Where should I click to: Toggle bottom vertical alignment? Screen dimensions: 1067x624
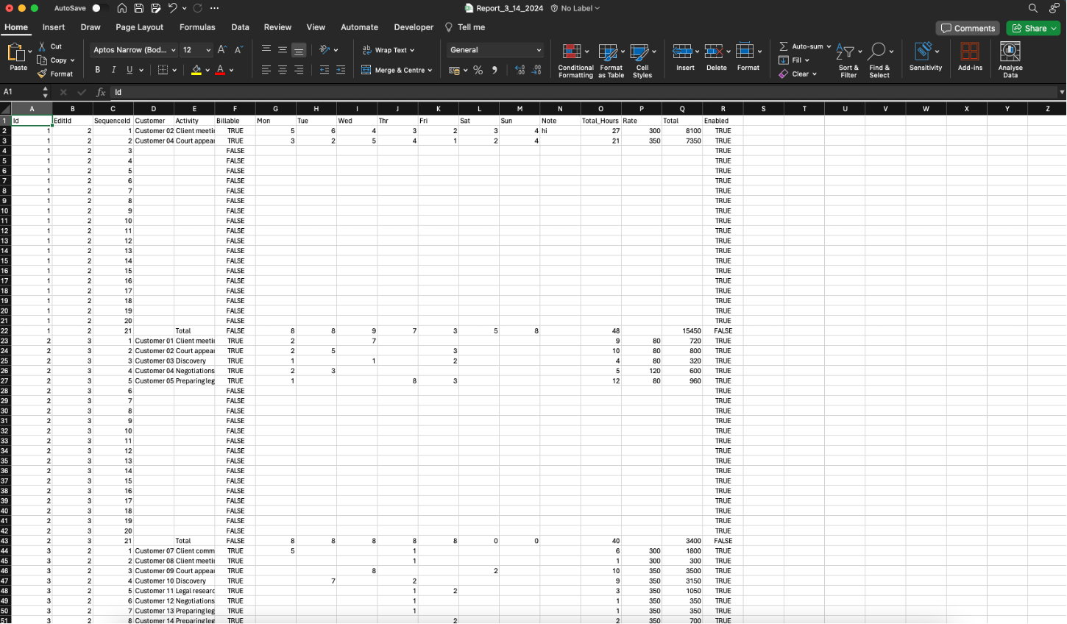click(x=298, y=49)
